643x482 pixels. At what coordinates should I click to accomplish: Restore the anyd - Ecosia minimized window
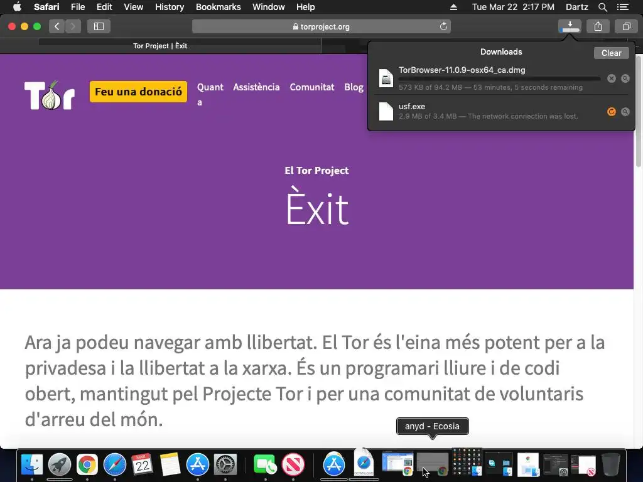(432, 464)
